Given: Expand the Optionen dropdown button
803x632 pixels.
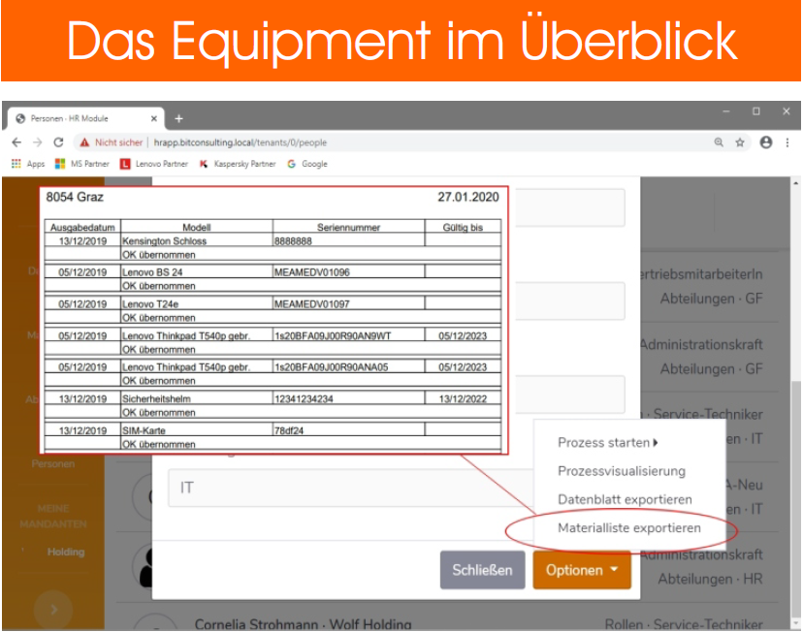Looking at the screenshot, I should [x=582, y=570].
